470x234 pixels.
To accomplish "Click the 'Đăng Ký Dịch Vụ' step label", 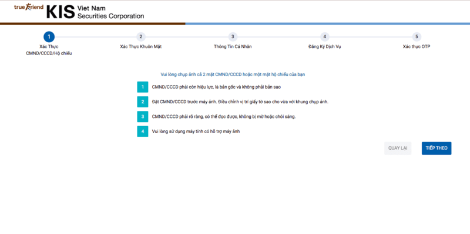I will [325, 47].
